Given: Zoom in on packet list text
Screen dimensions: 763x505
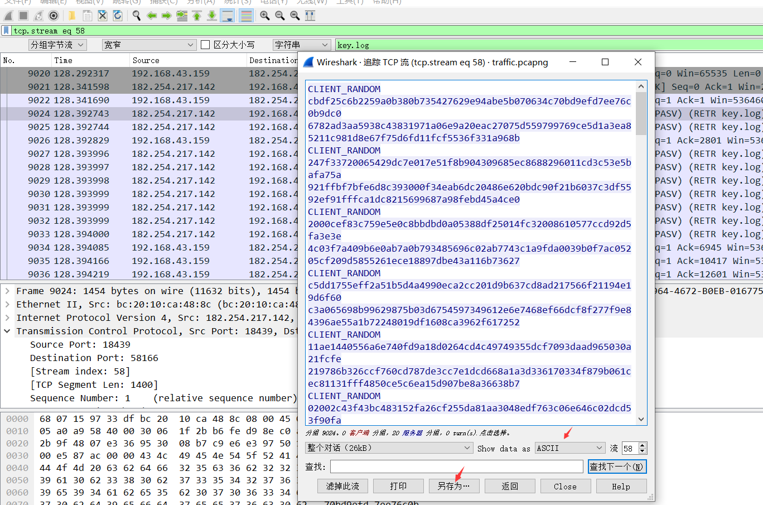Looking at the screenshot, I should pyautogui.click(x=265, y=16).
